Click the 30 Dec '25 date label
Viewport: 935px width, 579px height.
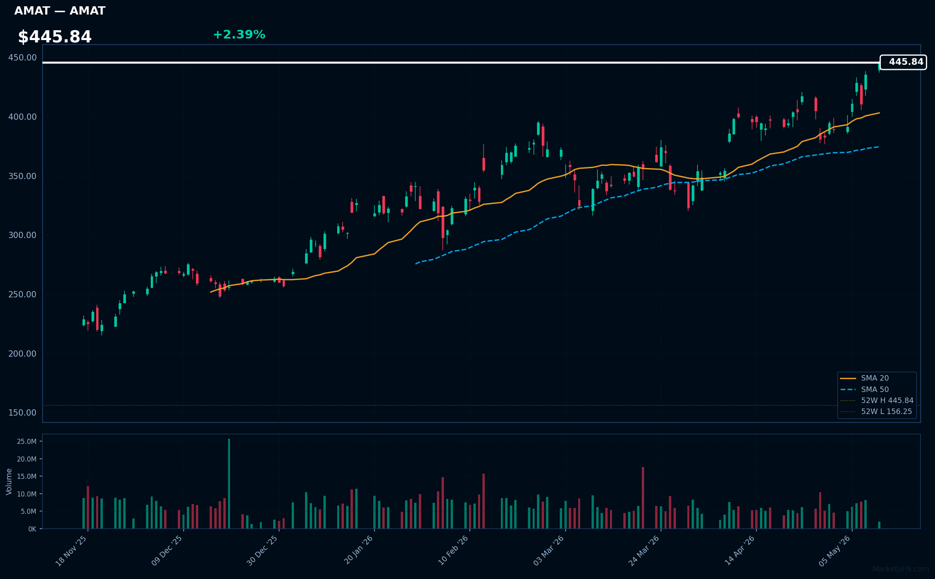pyautogui.click(x=262, y=551)
